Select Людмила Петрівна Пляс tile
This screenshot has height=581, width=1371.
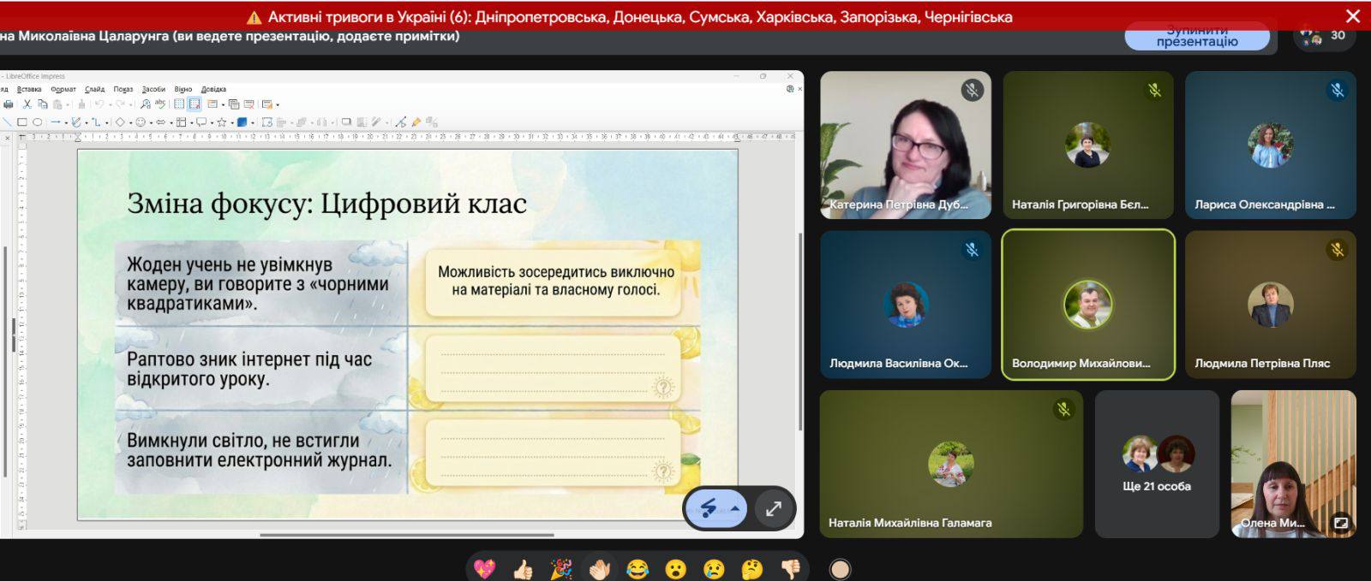(1270, 304)
